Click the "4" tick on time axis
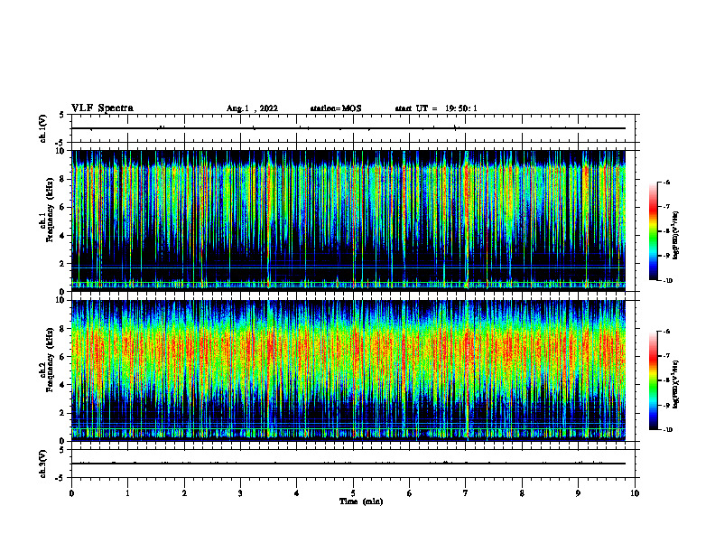The height and width of the screenshot is (553, 715). (297, 493)
